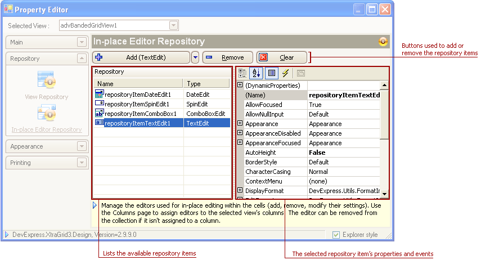Select the repositoryItemComboBox1 row
481x260 pixels.
[x=162, y=114]
